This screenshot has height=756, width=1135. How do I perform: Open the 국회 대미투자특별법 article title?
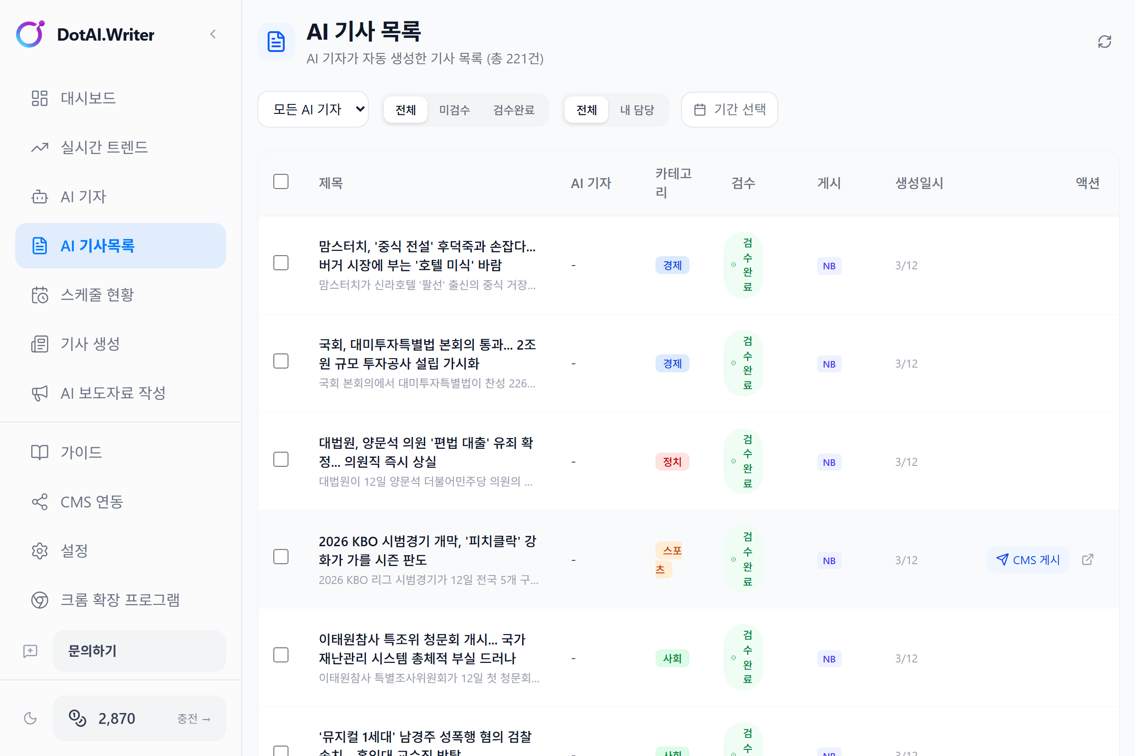tap(428, 354)
